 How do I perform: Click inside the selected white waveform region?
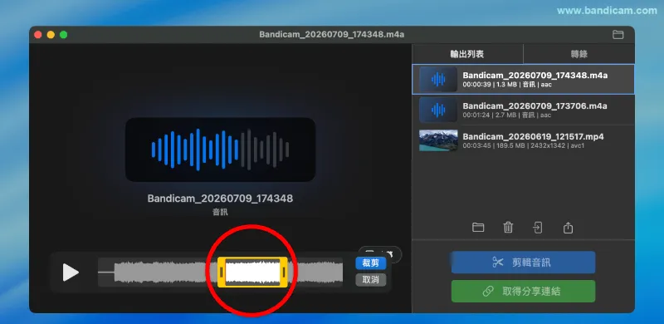(x=252, y=272)
